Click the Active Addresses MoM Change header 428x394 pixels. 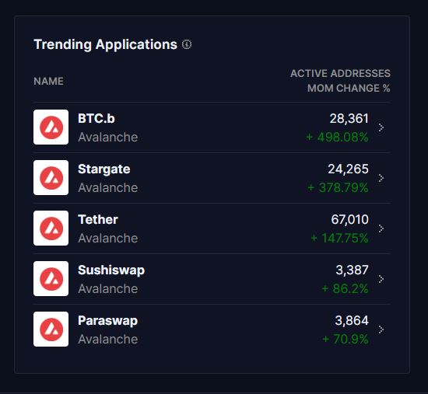point(340,81)
